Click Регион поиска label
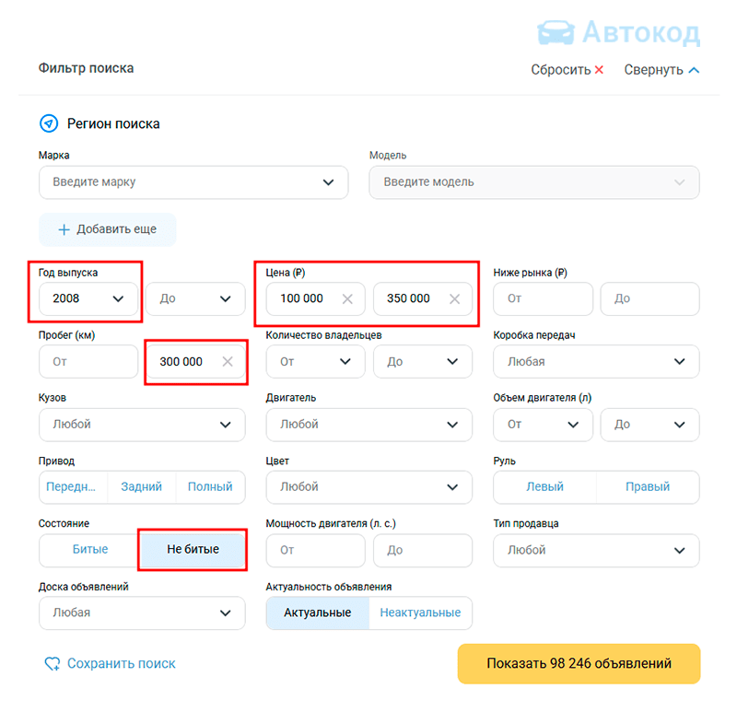The width and height of the screenshot is (737, 712). [113, 123]
